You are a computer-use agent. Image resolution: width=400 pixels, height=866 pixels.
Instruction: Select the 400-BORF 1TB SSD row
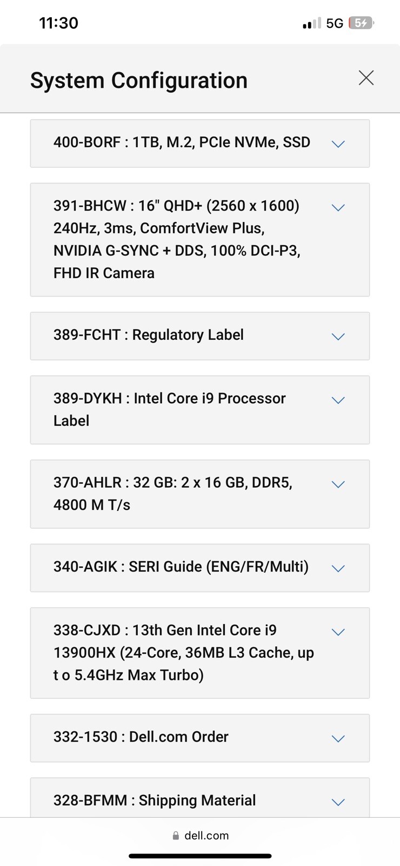click(x=182, y=142)
